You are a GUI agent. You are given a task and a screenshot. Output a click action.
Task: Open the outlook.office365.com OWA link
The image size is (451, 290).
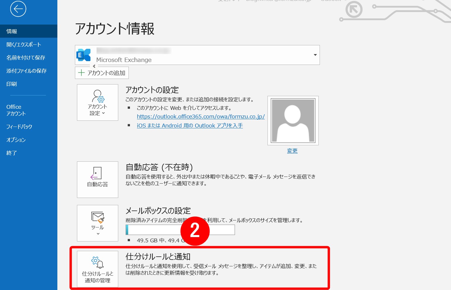click(x=201, y=116)
